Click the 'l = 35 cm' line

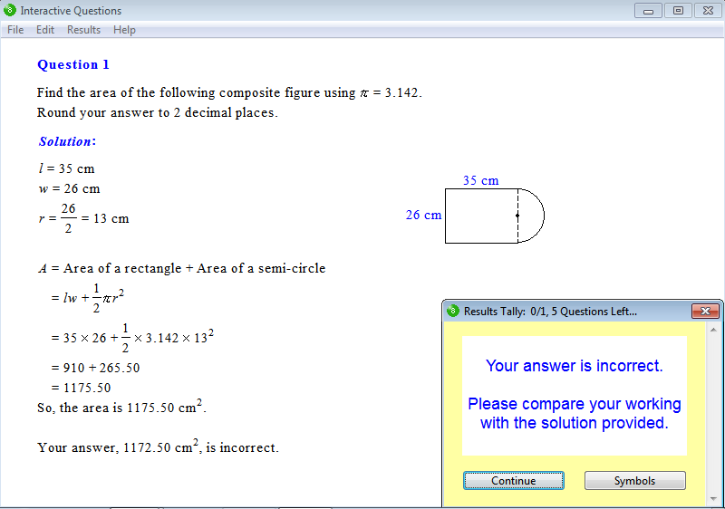click(x=66, y=168)
